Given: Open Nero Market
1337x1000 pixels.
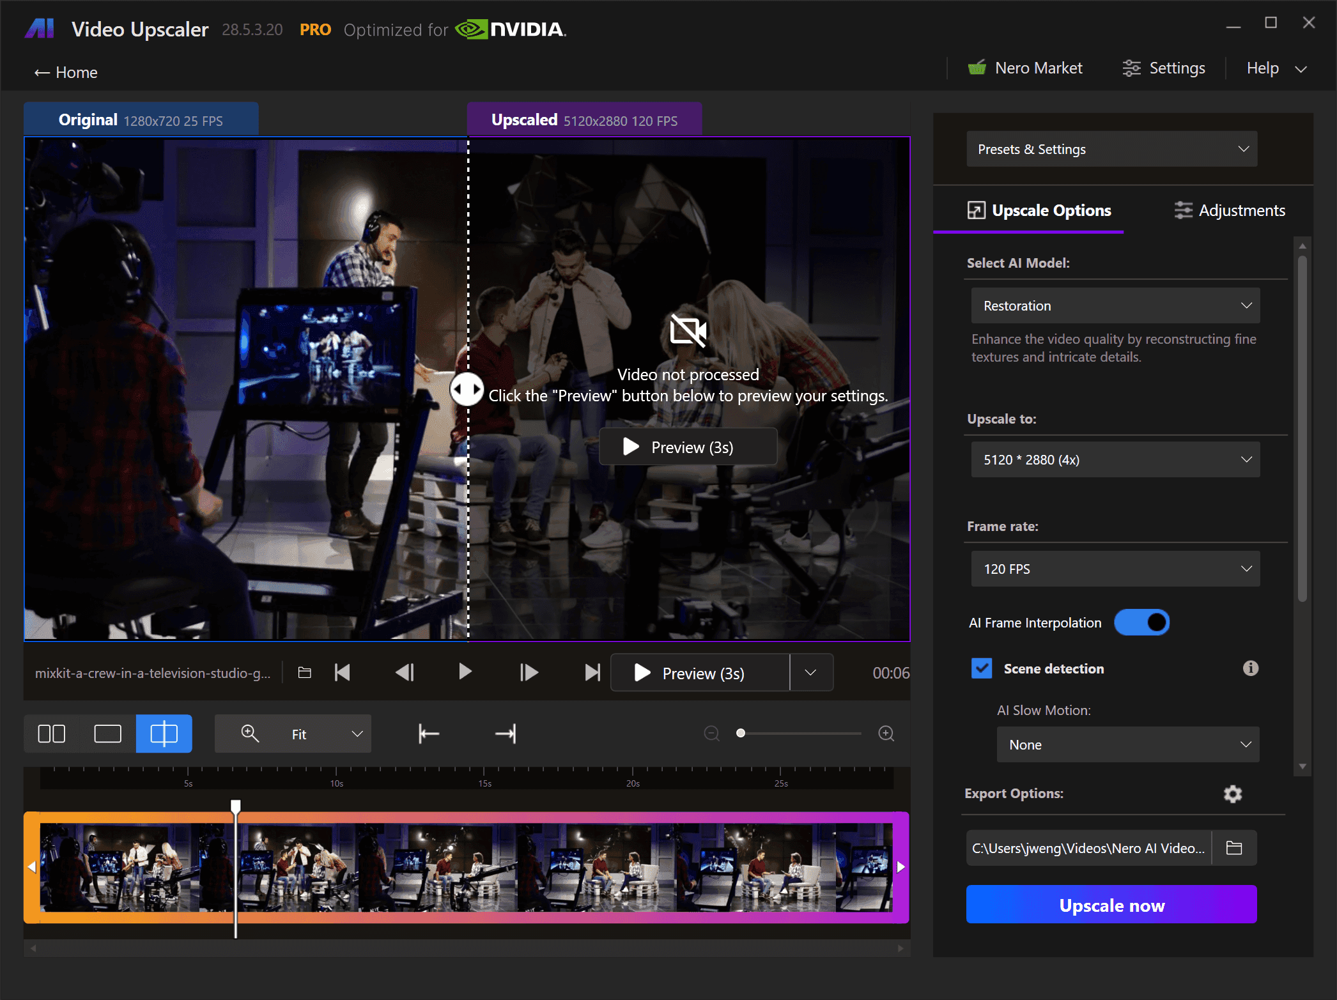Looking at the screenshot, I should (1025, 68).
